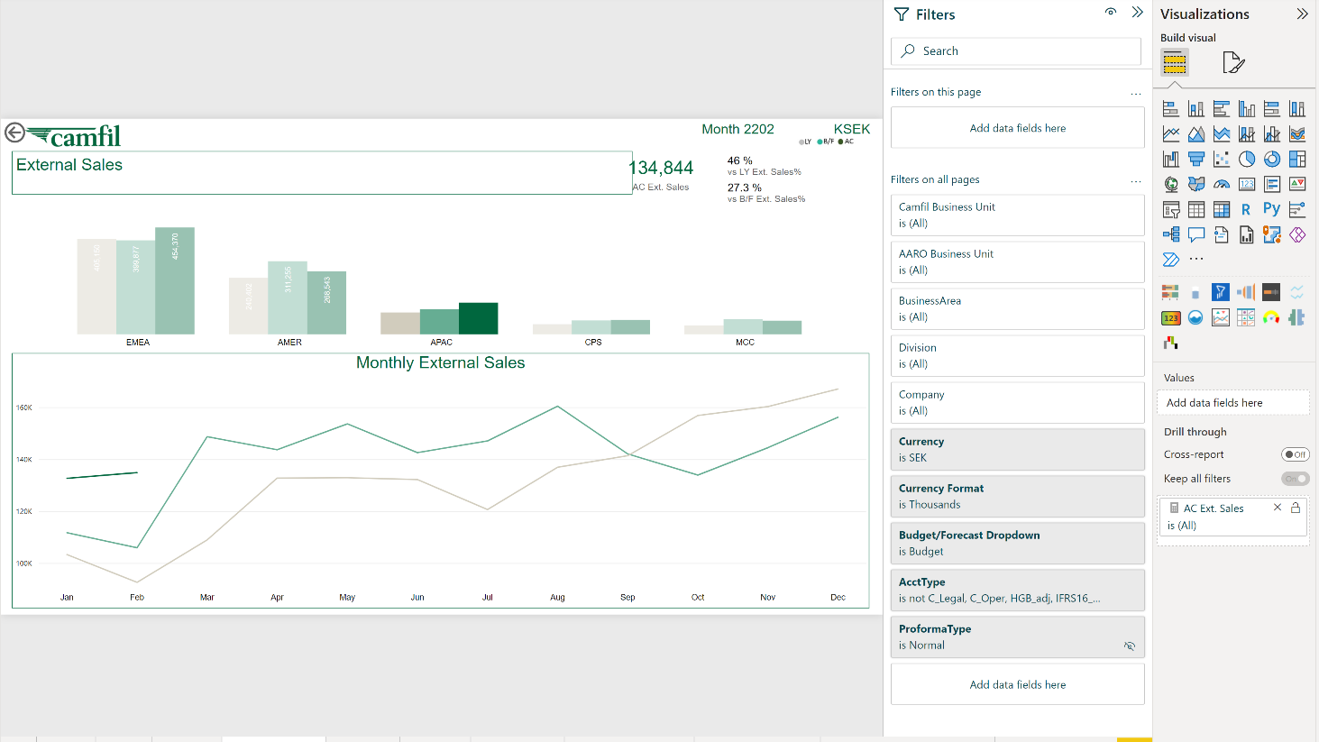Choose the Line chart visual
The height and width of the screenshot is (742, 1319).
tap(1171, 134)
